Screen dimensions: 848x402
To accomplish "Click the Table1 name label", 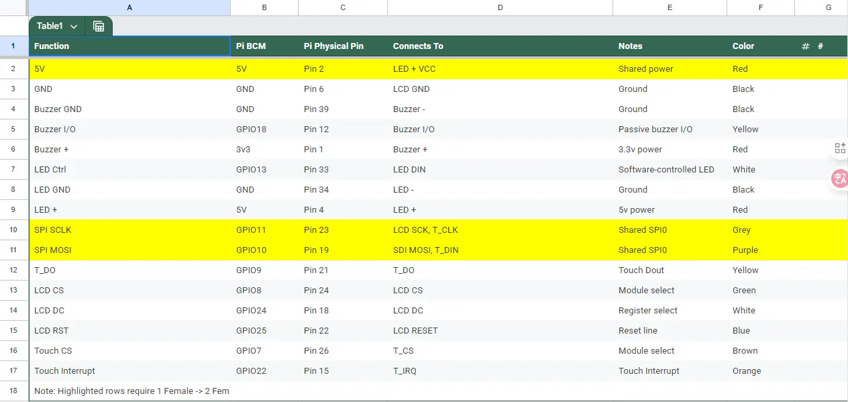I will (x=50, y=26).
